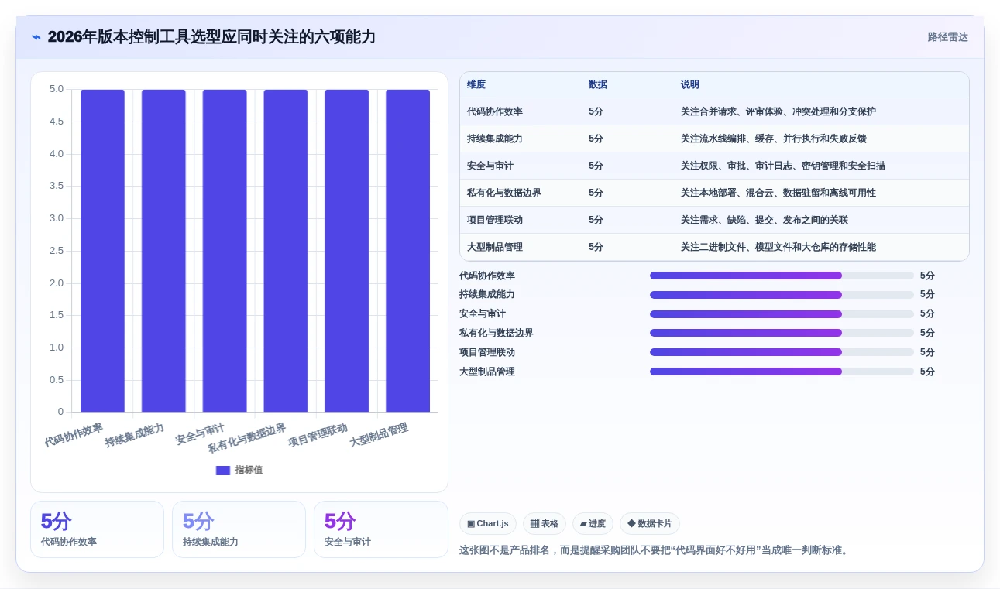Viewport: 1000px width, 589px height.
Task: Click the 路径雷达 label in the header
Action: pyautogui.click(x=947, y=37)
